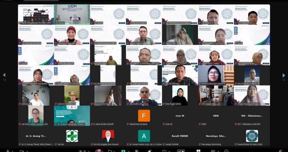Screen dimensions: 288x152
Task: Toggle closed captions CC icon
Action: [x=213, y=151]
